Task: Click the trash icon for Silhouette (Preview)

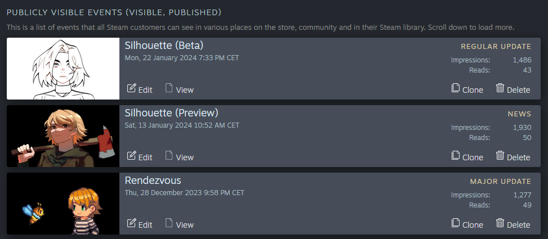Action: click(x=500, y=155)
